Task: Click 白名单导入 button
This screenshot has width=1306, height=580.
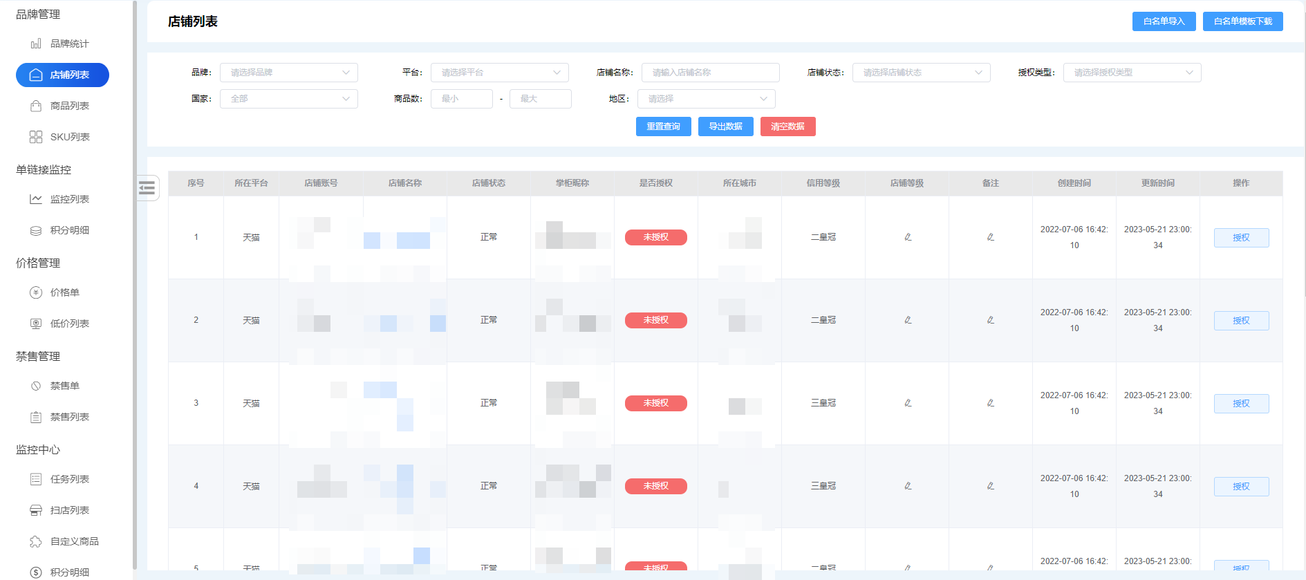Action: tap(1164, 21)
